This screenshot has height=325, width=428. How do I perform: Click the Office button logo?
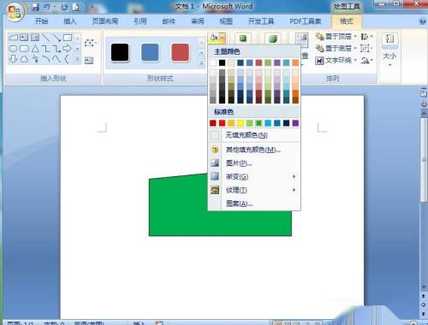coord(15,12)
